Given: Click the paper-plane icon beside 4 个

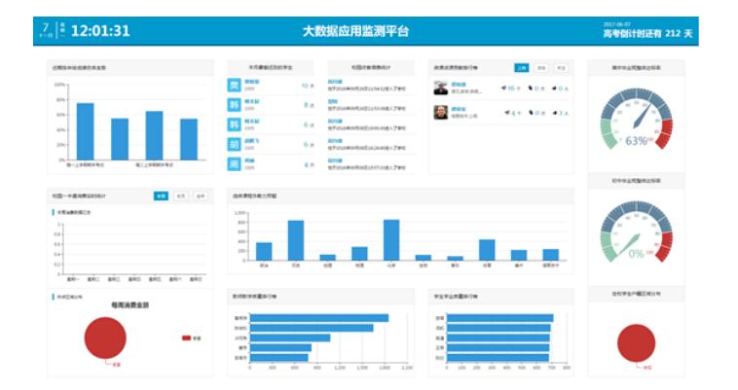Looking at the screenshot, I should pos(507,113).
